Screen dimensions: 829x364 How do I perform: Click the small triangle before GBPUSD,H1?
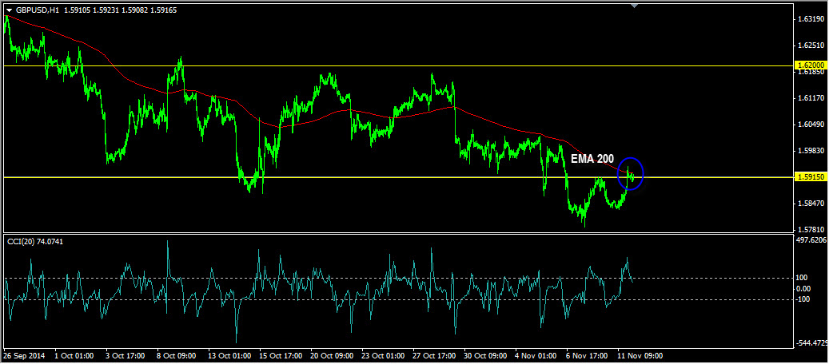coord(9,10)
